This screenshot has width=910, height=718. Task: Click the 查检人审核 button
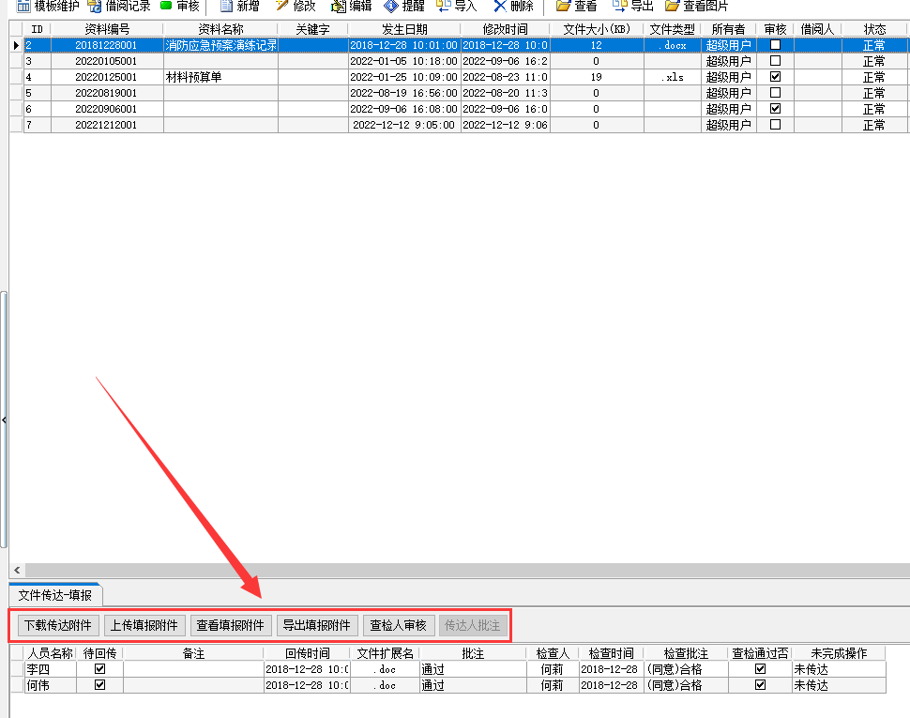click(398, 625)
